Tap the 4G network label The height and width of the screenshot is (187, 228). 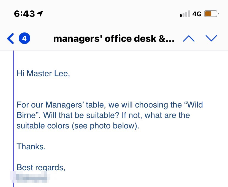pyautogui.click(x=197, y=14)
